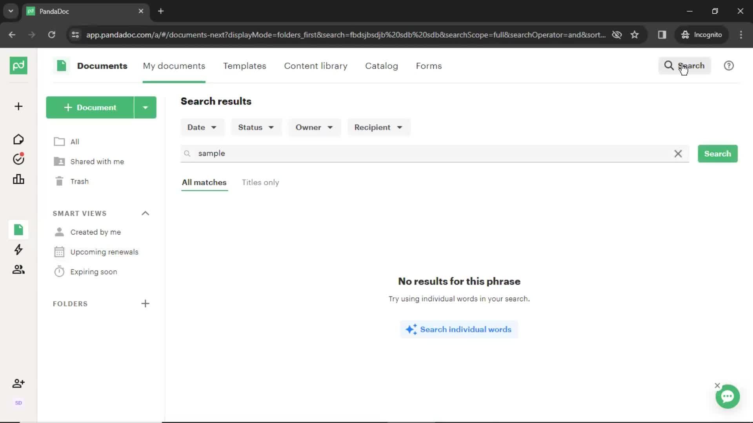The width and height of the screenshot is (753, 423).
Task: Select My documents tab
Action: pos(174,65)
